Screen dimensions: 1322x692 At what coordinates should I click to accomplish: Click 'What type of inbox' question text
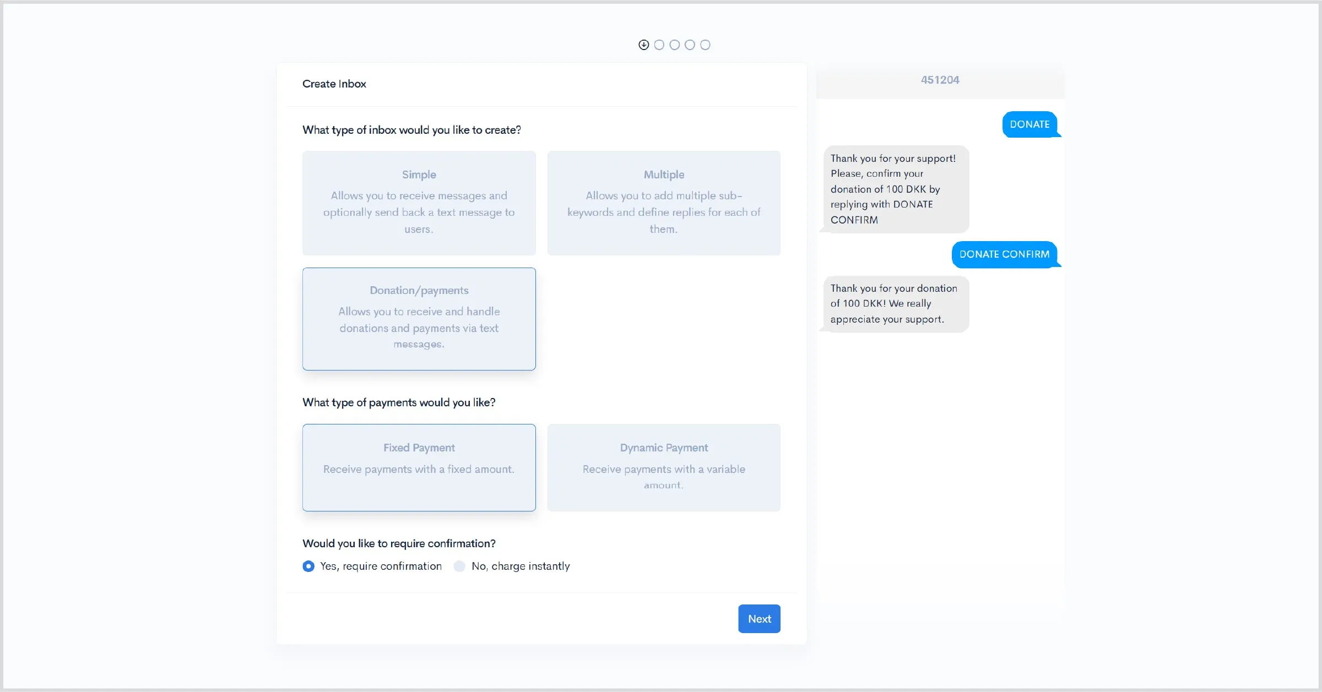[411, 130]
